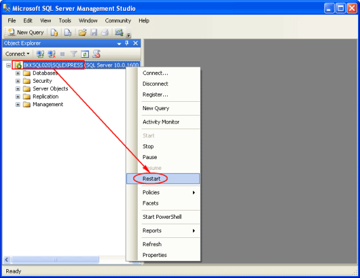This screenshot has width=360, height=278.
Task: Select the Databases tree item
Action: click(x=45, y=73)
